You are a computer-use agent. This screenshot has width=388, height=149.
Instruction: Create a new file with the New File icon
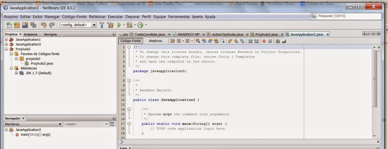[9, 25]
